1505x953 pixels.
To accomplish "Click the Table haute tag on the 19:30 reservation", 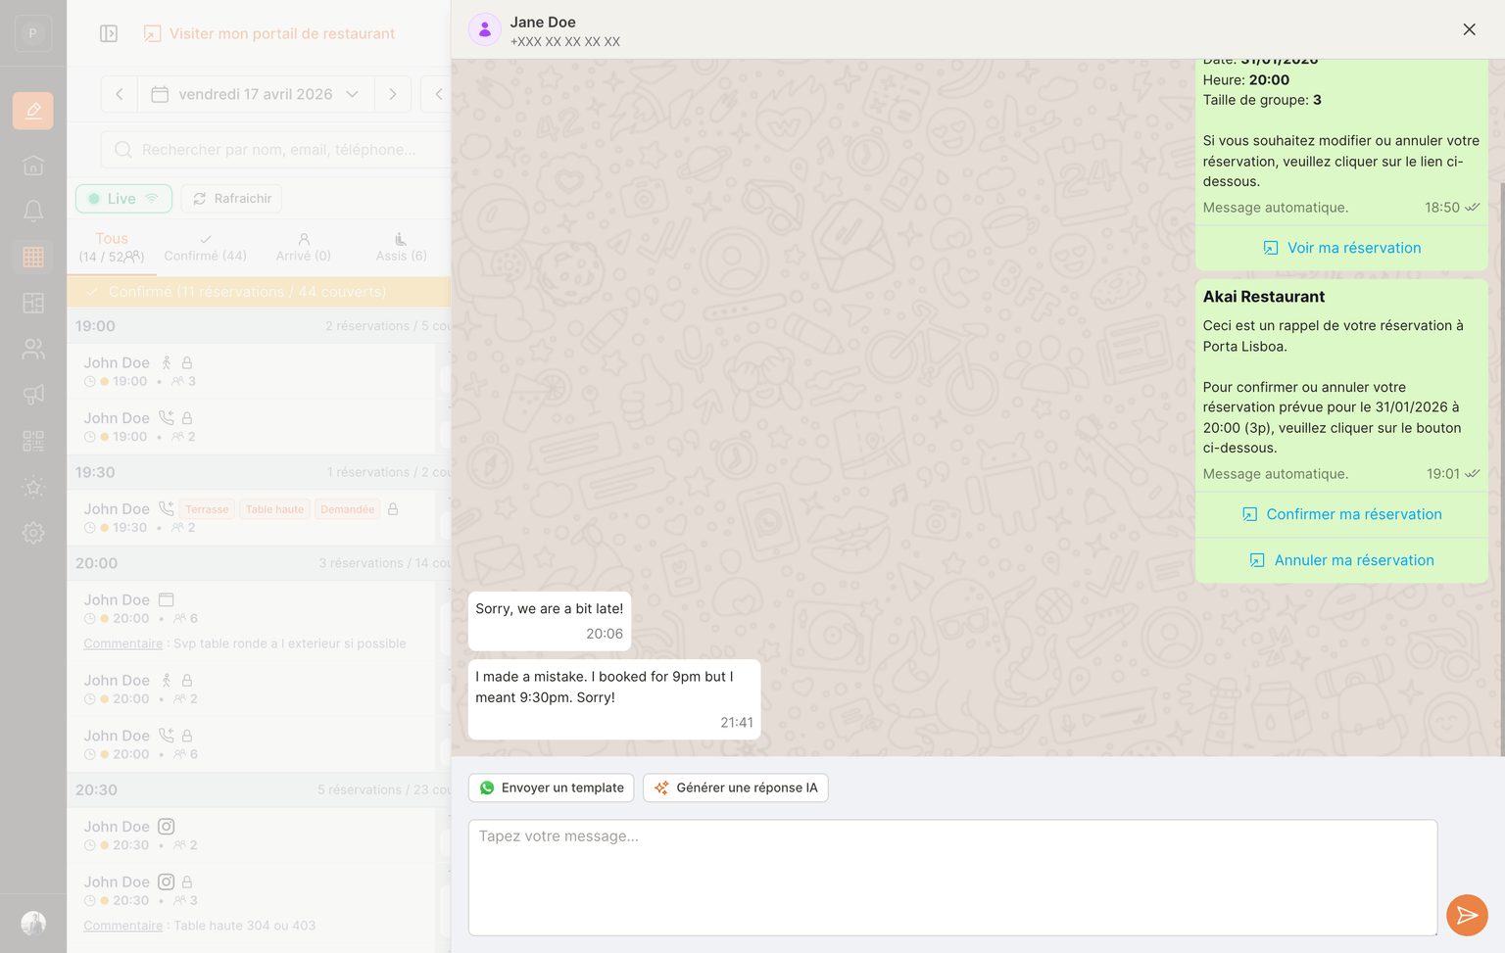I will pyautogui.click(x=274, y=509).
